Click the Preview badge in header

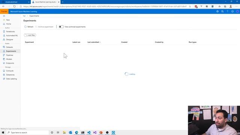click(x=4, y=12)
